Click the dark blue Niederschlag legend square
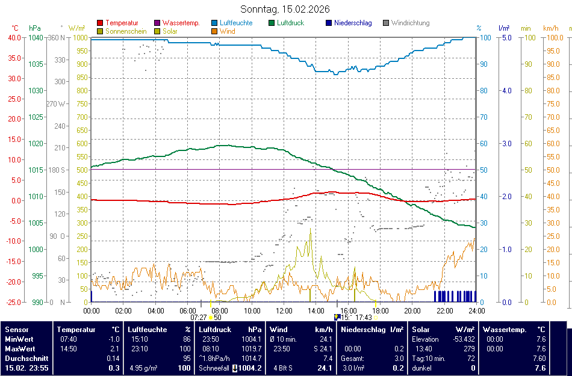The height and width of the screenshot is (376, 572). click(x=329, y=23)
